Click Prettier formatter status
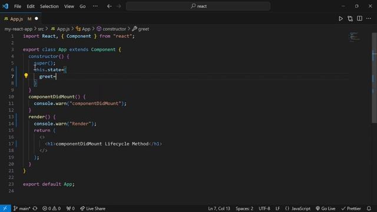 pyautogui.click(x=351, y=208)
